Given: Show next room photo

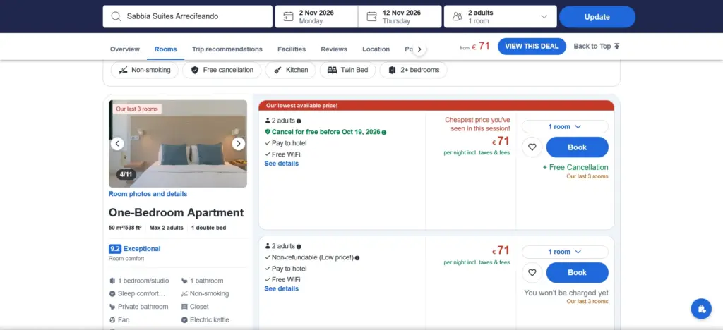Looking at the screenshot, I should [239, 144].
